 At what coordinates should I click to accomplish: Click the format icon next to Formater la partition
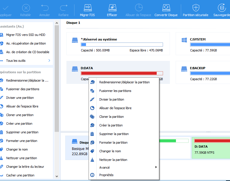92,143
